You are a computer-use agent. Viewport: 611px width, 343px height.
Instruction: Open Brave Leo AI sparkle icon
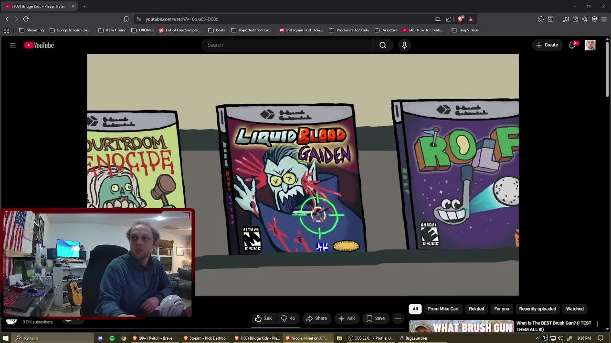pyautogui.click(x=585, y=19)
